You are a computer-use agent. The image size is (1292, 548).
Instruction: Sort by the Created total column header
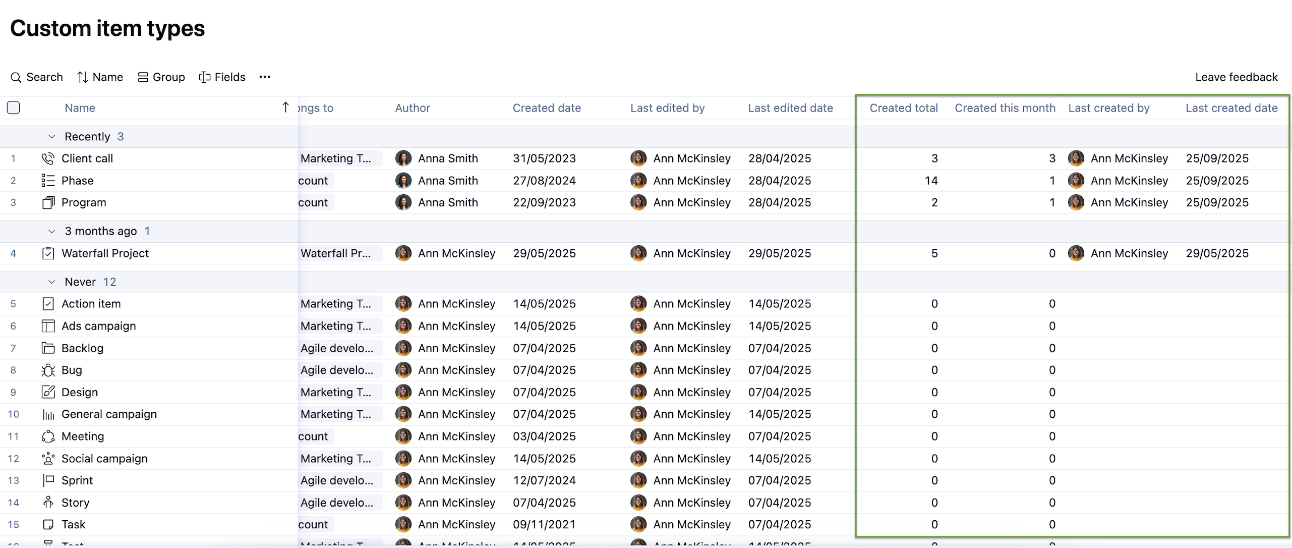click(x=903, y=108)
